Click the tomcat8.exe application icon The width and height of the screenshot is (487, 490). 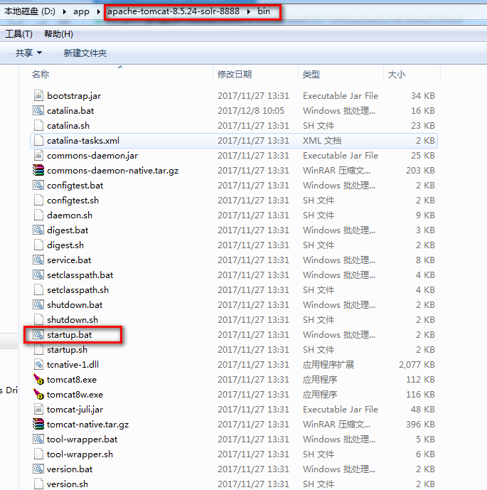38,379
